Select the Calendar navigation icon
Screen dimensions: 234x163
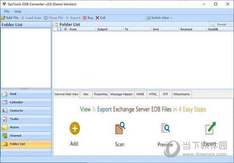point(5,102)
